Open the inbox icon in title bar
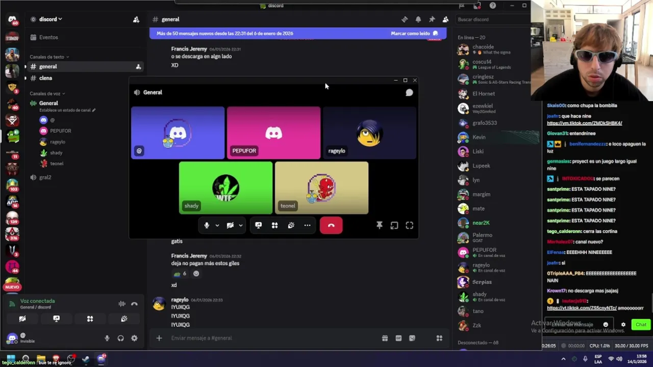 point(478,6)
